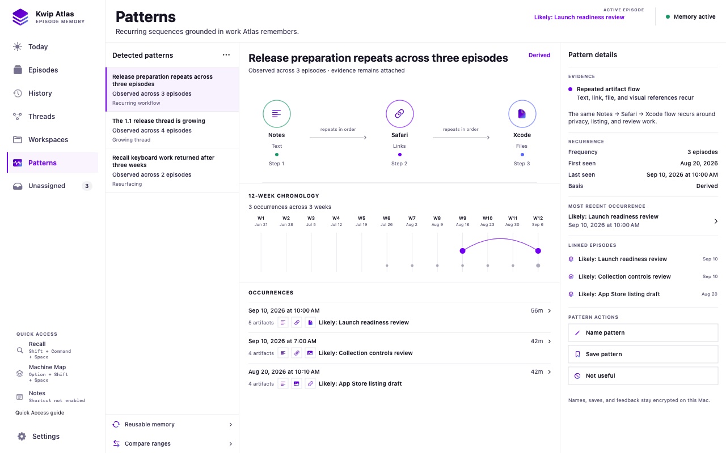Open the Today sidebar item

point(52,47)
